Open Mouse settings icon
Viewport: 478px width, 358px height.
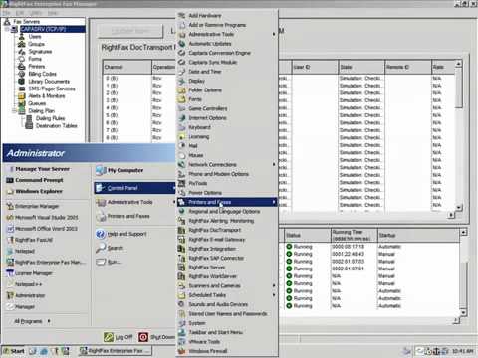pos(182,155)
